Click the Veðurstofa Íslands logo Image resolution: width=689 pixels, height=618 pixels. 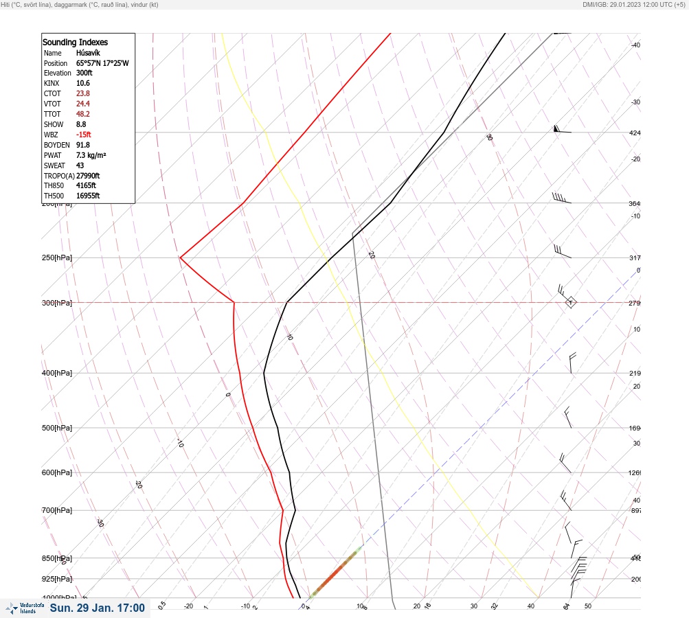tap(25, 608)
